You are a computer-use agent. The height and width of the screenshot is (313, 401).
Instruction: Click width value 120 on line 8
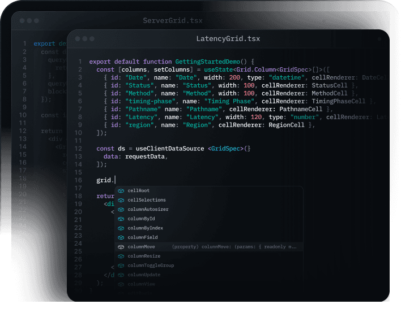click(256, 117)
